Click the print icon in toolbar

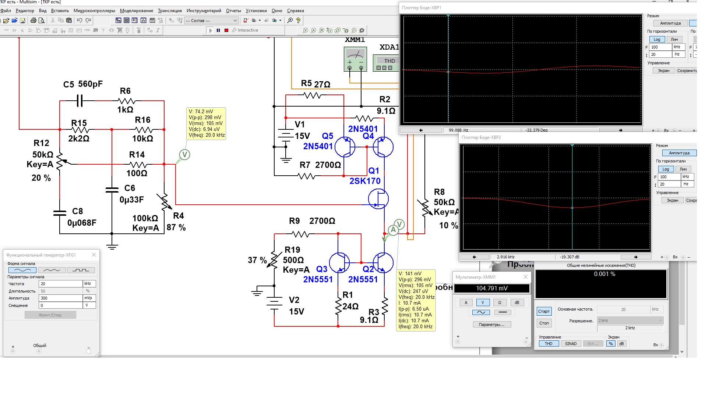33,21
